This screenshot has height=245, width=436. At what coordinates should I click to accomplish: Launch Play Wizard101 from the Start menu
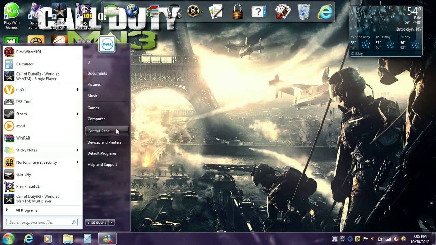[43, 52]
